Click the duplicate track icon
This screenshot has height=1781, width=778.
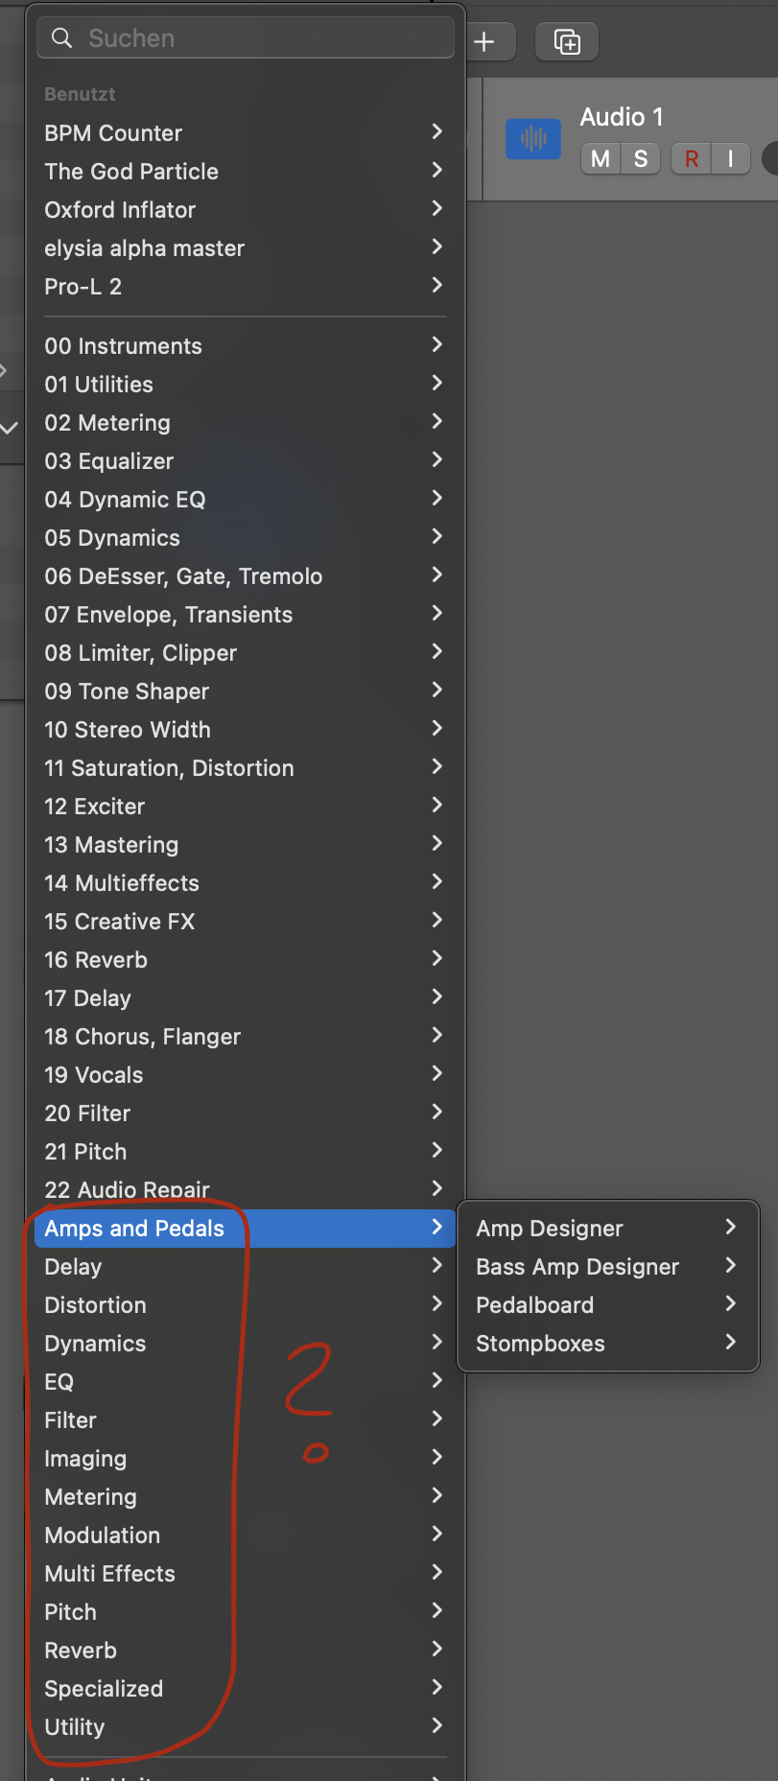pyautogui.click(x=567, y=41)
